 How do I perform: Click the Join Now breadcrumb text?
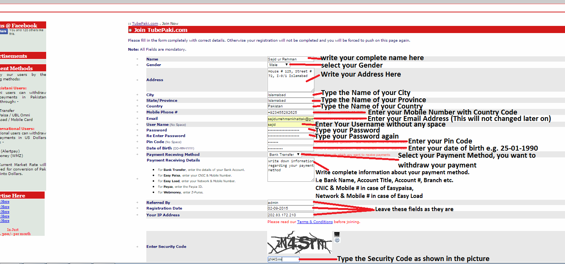tap(170, 23)
